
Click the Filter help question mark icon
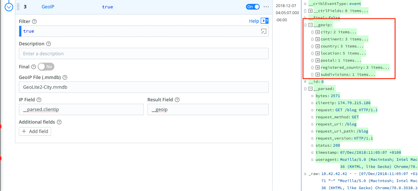pos(34,21)
